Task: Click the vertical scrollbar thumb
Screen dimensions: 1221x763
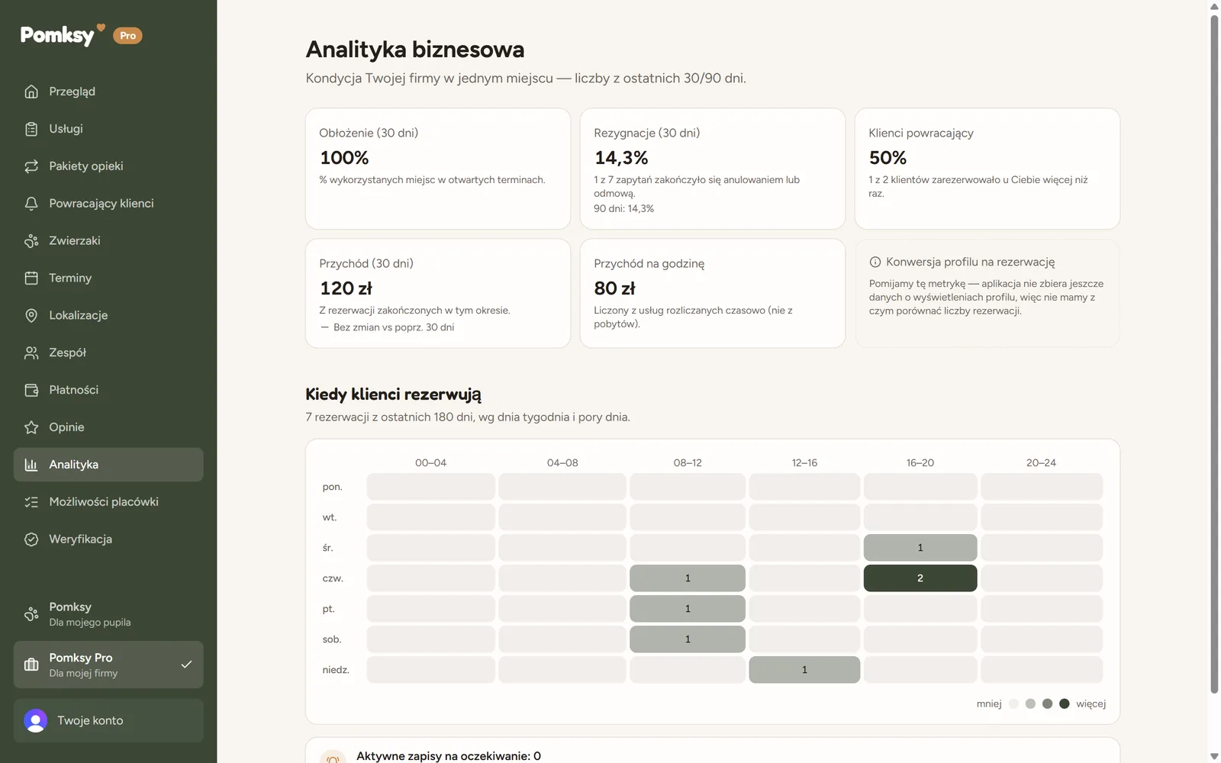Action: coord(1214,353)
